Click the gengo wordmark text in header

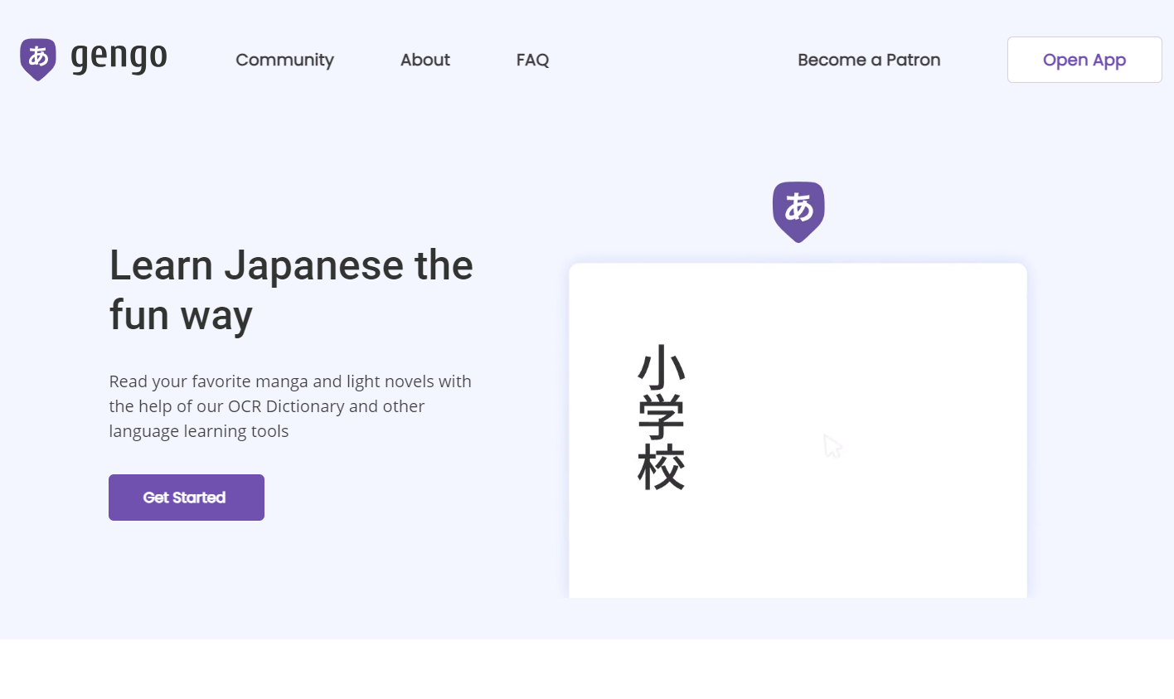pyautogui.click(x=119, y=58)
